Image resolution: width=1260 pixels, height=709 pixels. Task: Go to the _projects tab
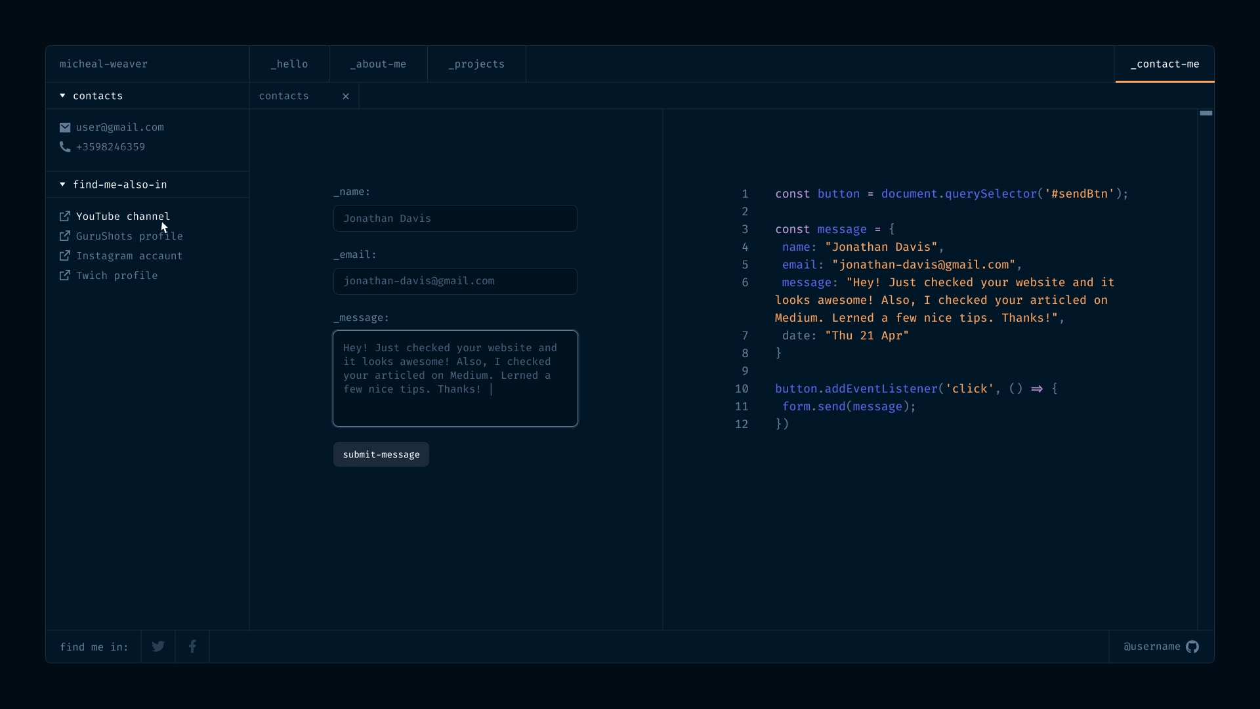click(476, 64)
